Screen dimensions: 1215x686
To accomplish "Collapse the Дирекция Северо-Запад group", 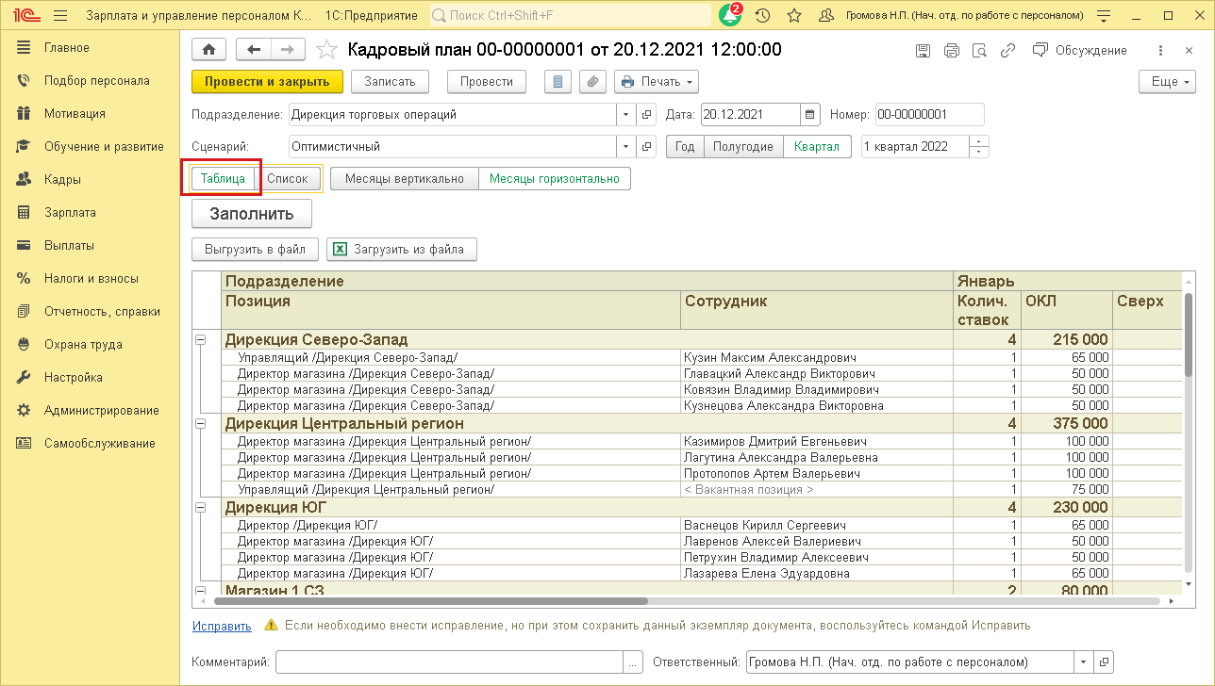I will 200,339.
